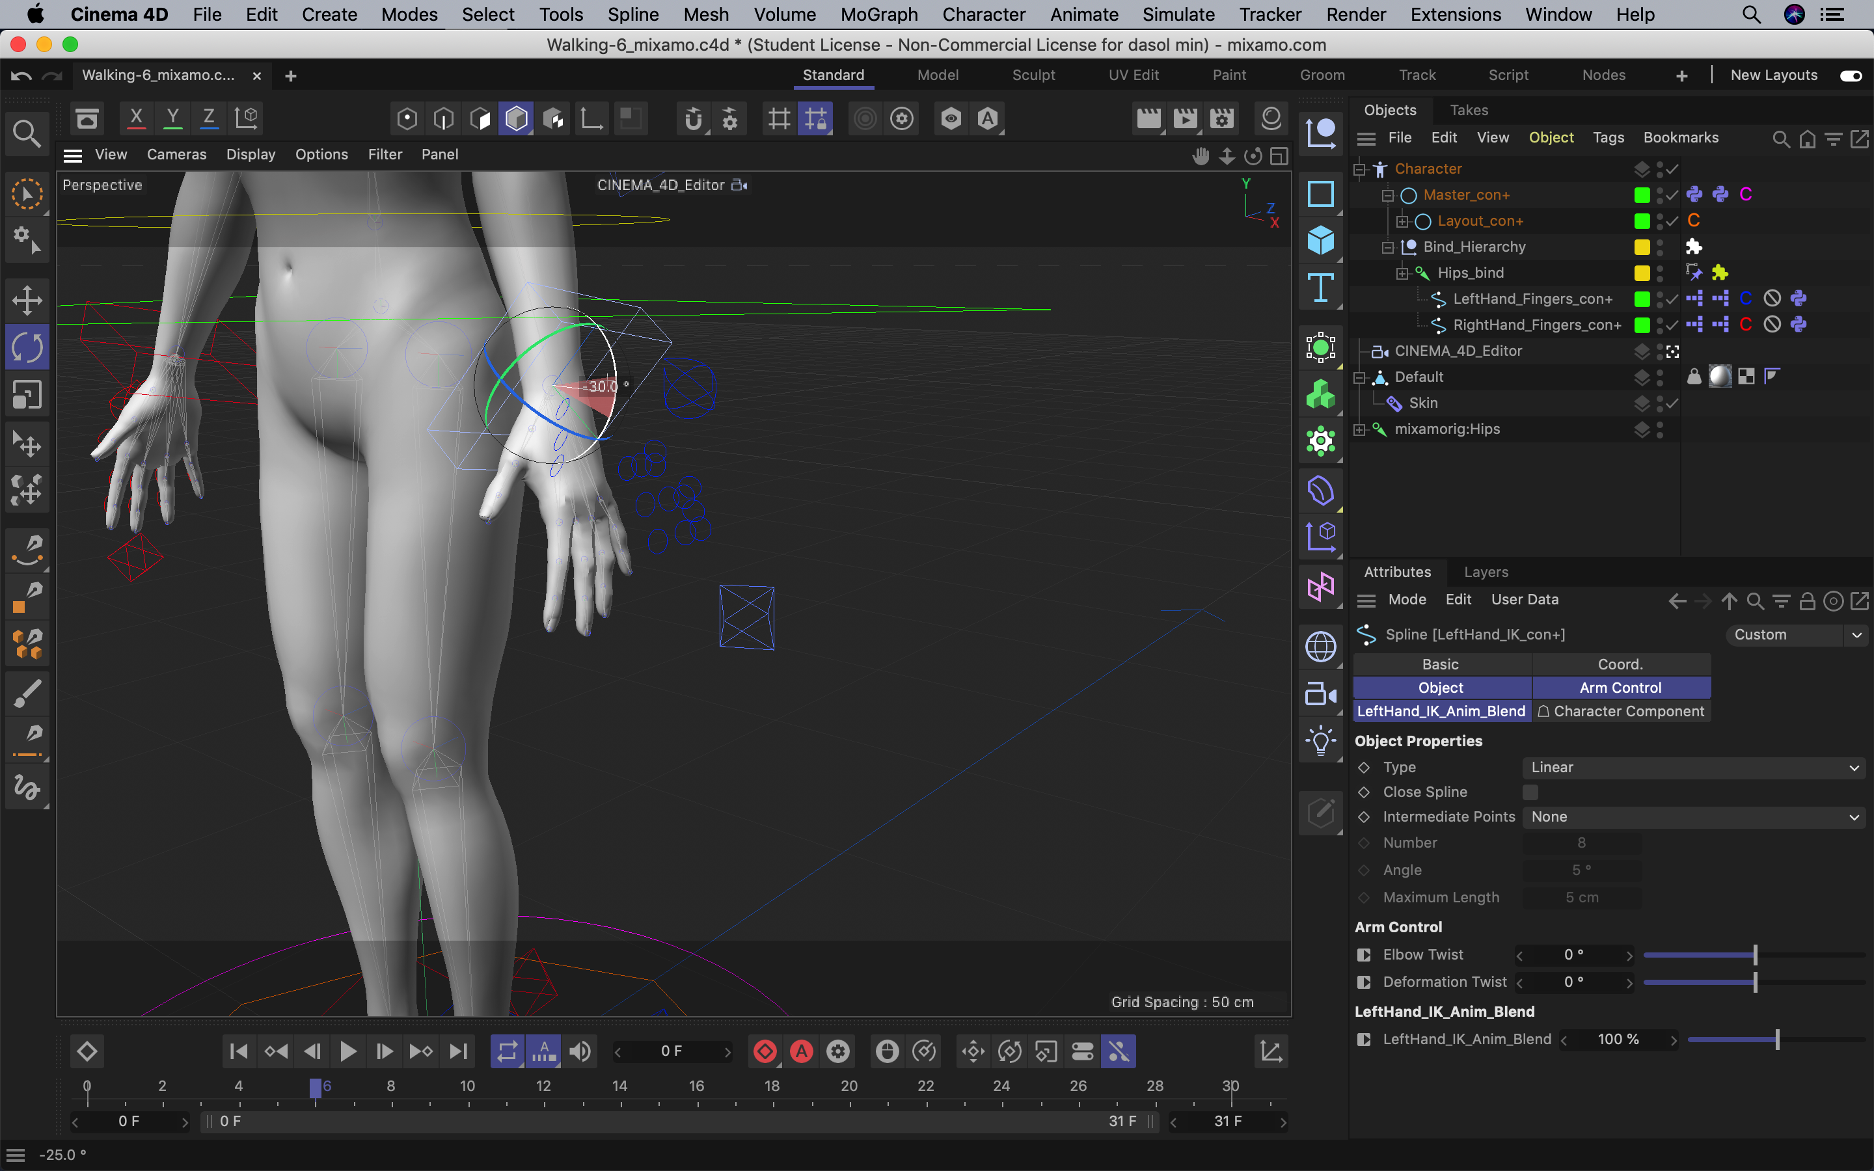
Task: Open the Character menu
Action: (x=983, y=14)
